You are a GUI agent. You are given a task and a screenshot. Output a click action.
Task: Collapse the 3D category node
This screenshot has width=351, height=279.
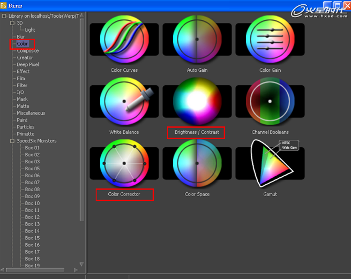[x=12, y=23]
